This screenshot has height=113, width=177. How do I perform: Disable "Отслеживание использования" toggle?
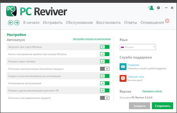click(105, 83)
